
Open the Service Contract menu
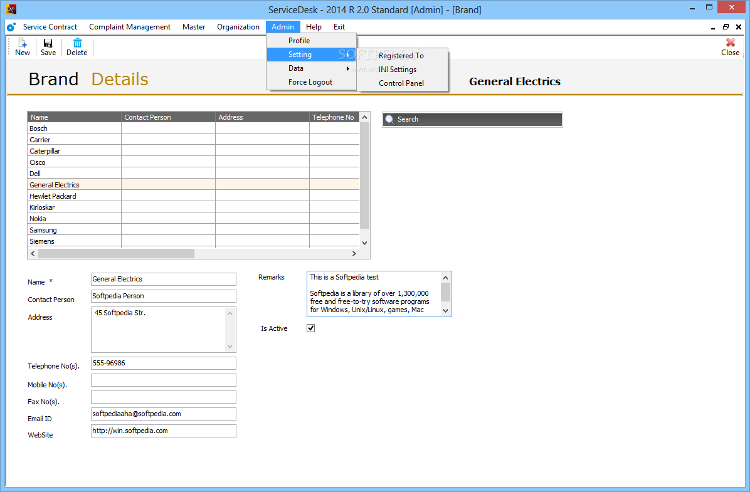(x=50, y=27)
